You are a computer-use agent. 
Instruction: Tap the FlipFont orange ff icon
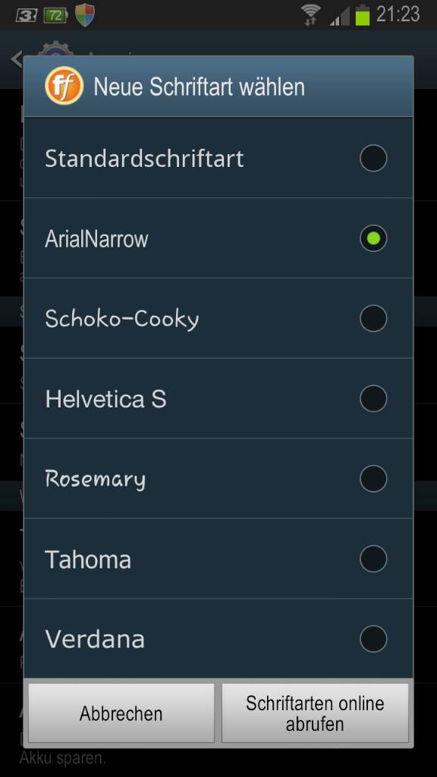coord(64,87)
